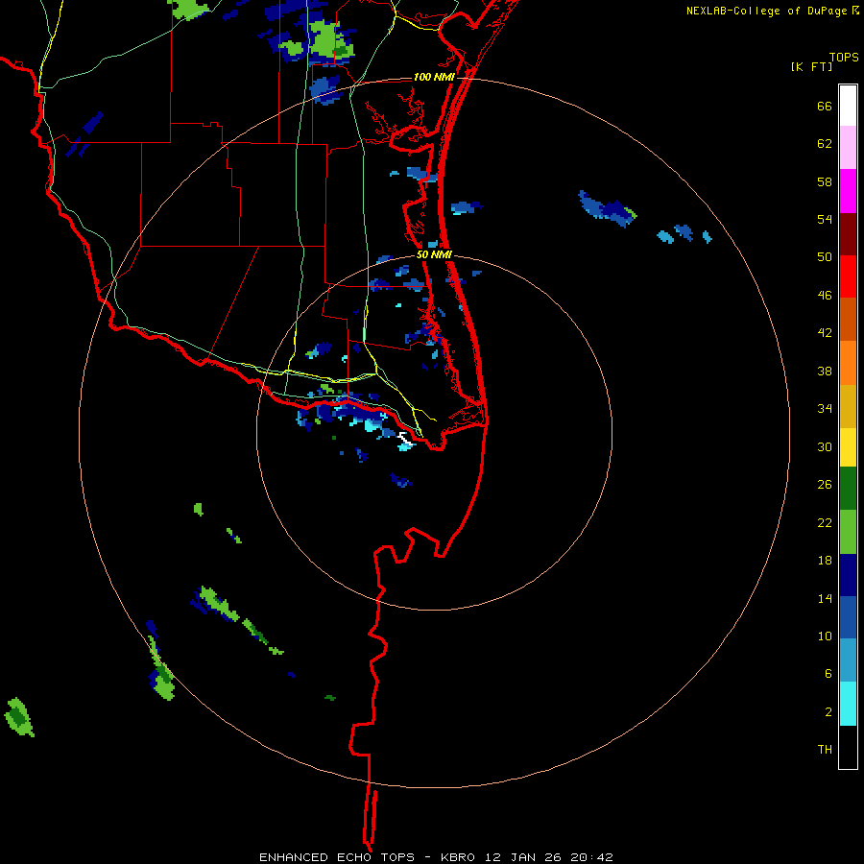Select the light green 26 kft swatch
Image resolution: width=864 pixels, height=864 pixels.
[848, 532]
